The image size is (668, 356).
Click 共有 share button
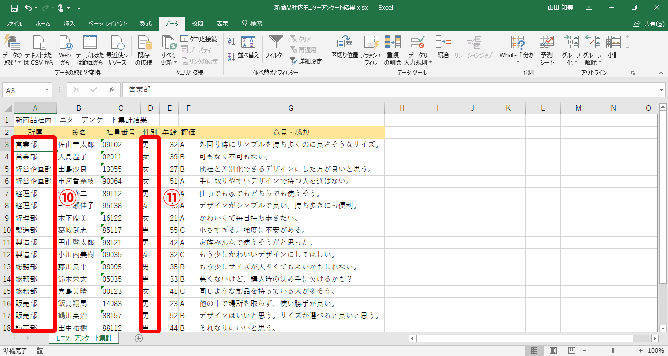click(x=649, y=23)
